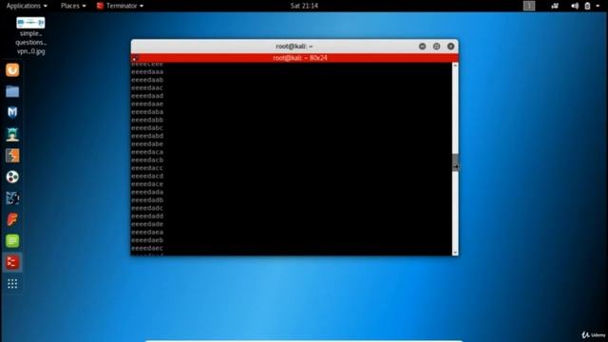608x342 pixels.
Task: Launch the dark blue dock icon above Faraday
Action: click(12, 199)
